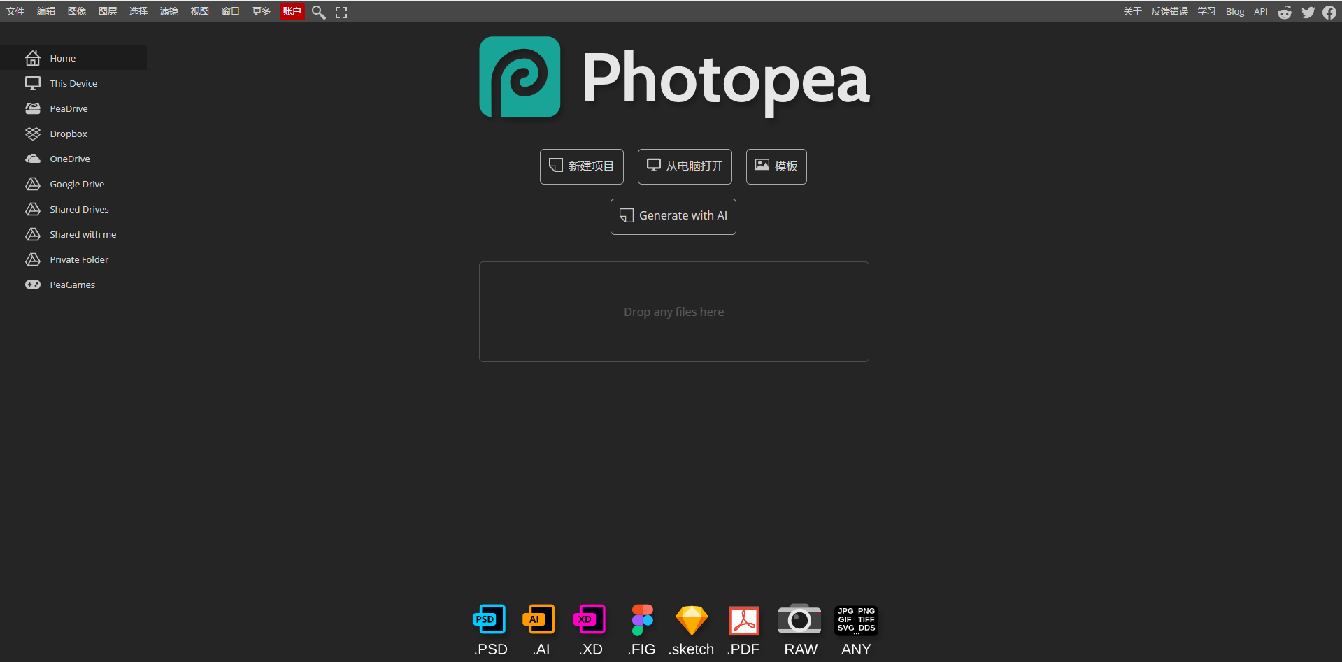The image size is (1342, 662).
Task: Open the 文件 menu
Action: tap(15, 11)
